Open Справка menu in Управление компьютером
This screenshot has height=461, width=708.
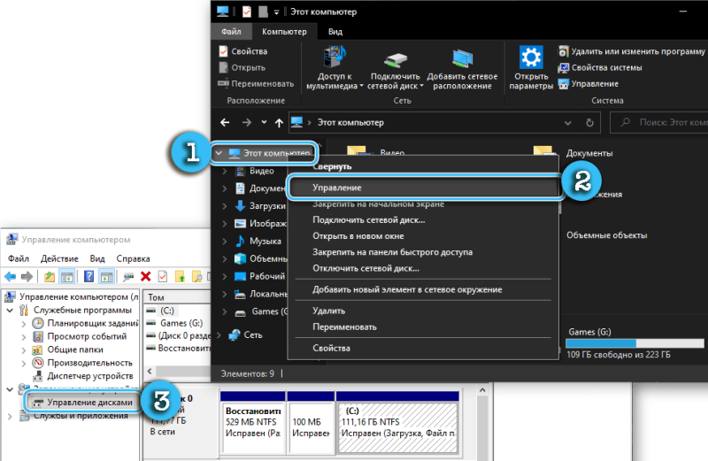133,258
